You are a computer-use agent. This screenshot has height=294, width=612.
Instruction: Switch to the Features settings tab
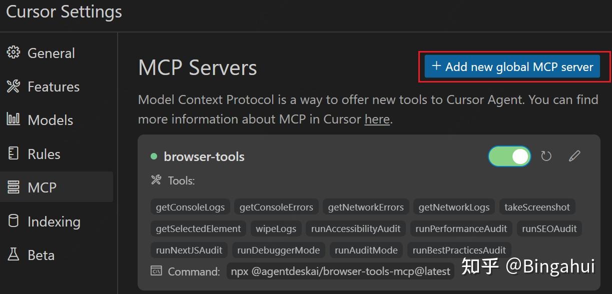click(53, 86)
